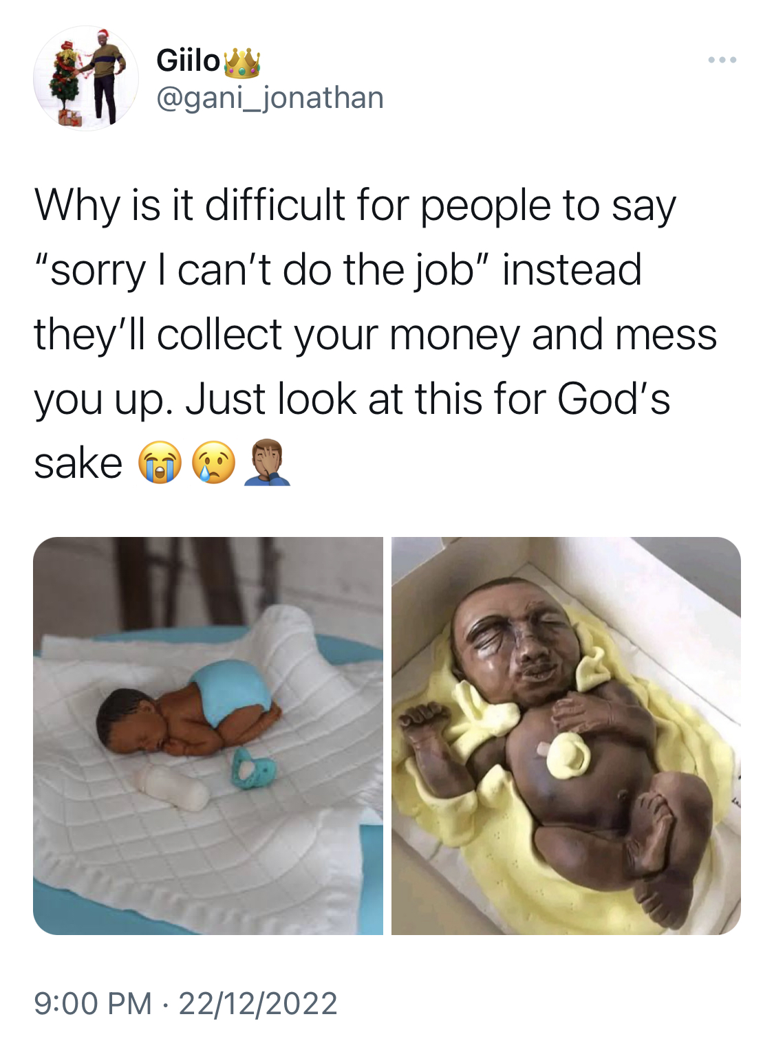This screenshot has height=1043, width=774.
Task: Tap the word 'sake' in the tweet
Action: pos(78,463)
